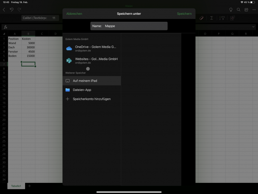Click the AutoSum sigma icon
Image resolution: width=258 pixels, height=194 pixels.
tap(212, 18)
